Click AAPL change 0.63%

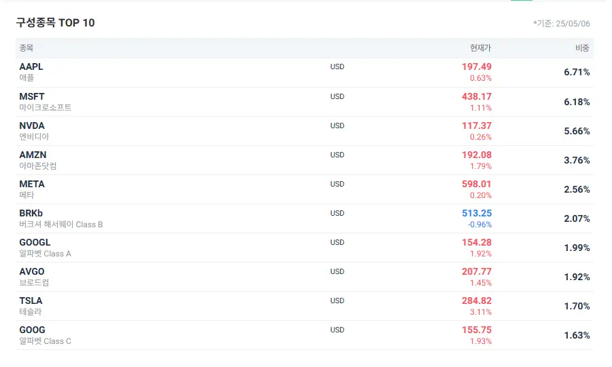click(x=481, y=77)
